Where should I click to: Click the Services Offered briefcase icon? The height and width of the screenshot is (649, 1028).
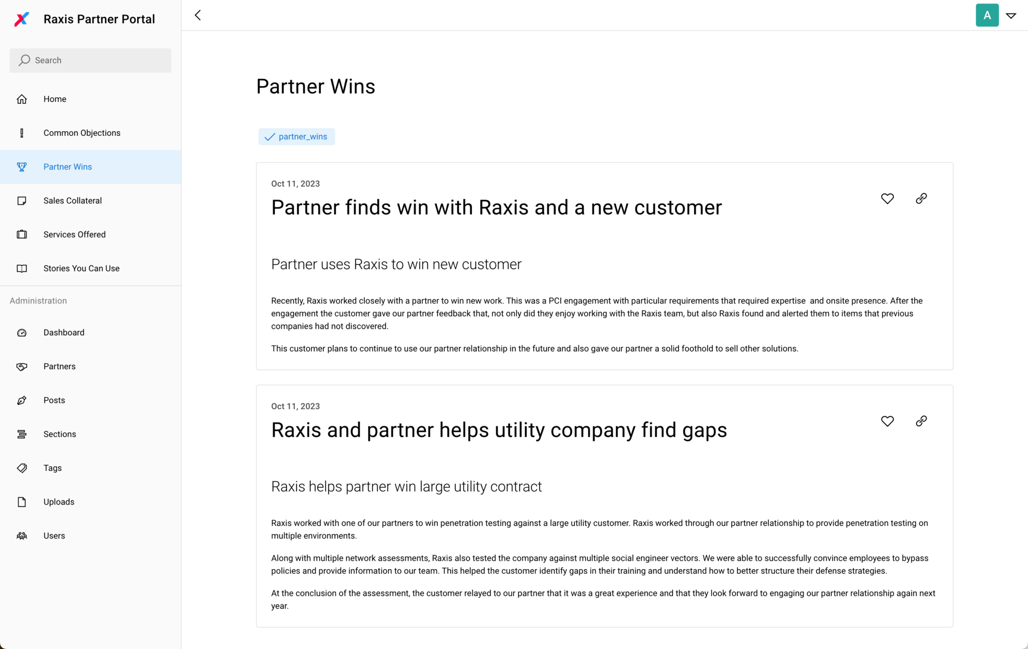[x=22, y=234]
